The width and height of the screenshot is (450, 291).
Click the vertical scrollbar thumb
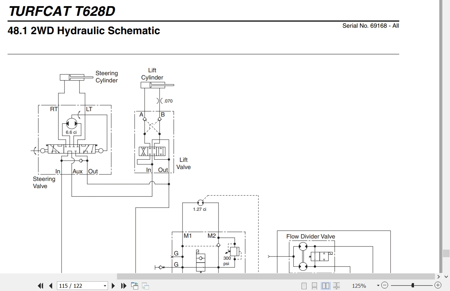pos(446,254)
